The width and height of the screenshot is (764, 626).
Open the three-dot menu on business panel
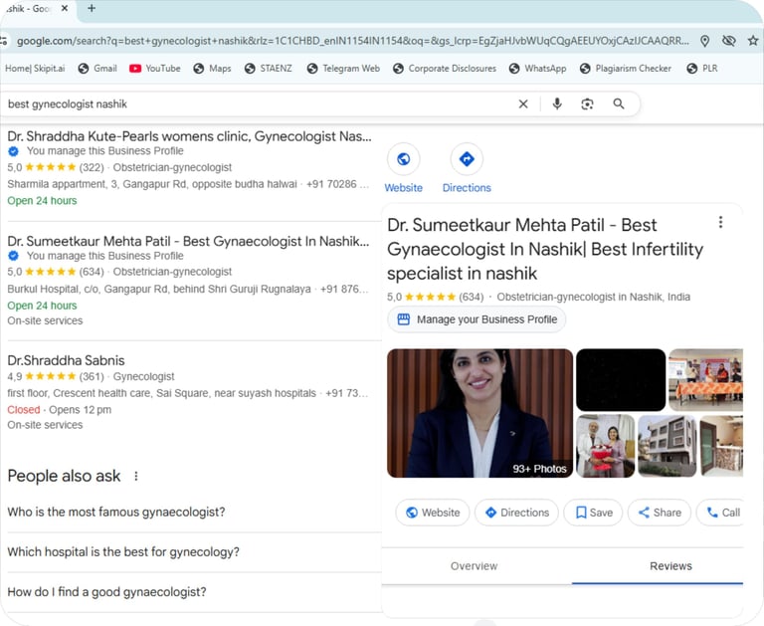[x=720, y=222]
